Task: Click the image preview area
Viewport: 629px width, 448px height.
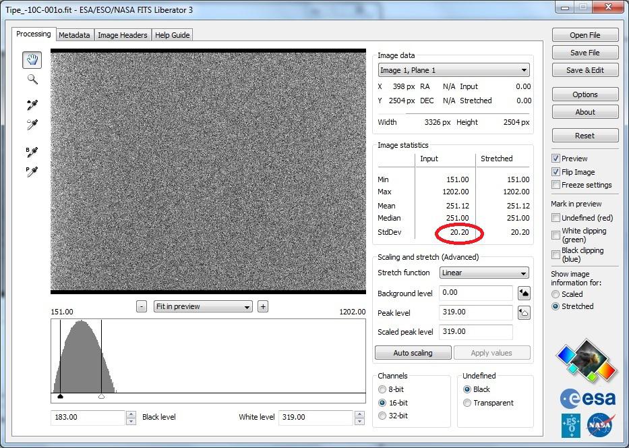Action: point(208,171)
